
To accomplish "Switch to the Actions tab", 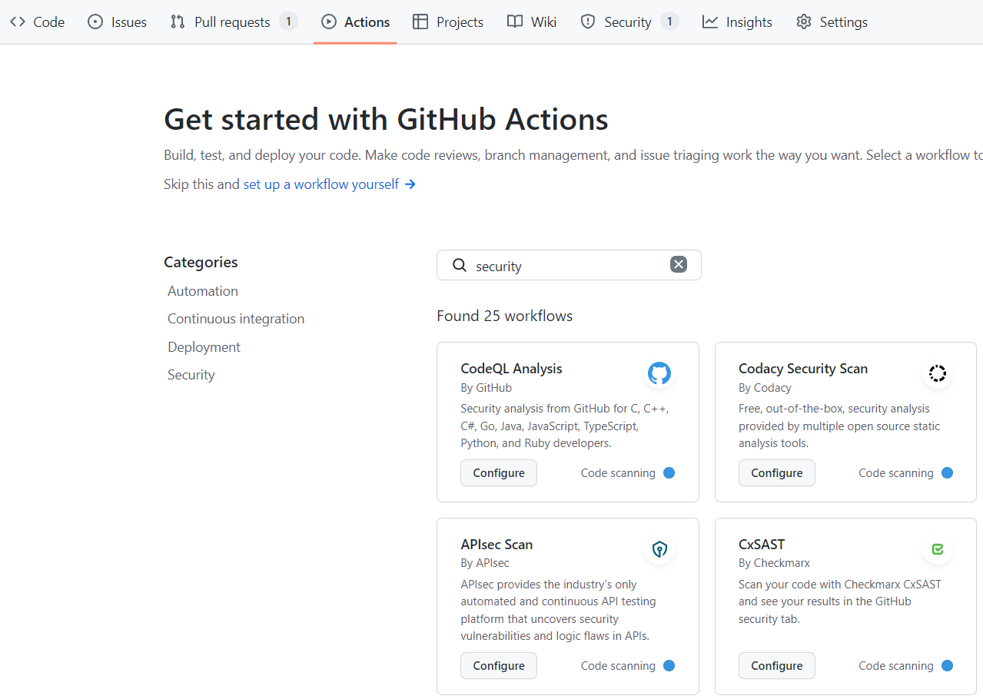I will [355, 22].
